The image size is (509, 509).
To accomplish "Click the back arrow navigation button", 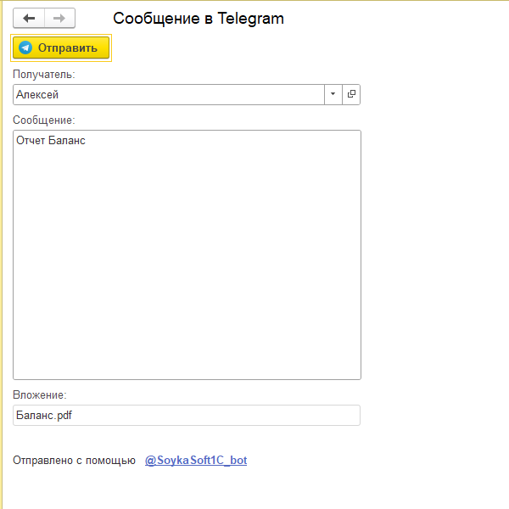I will click(29, 19).
